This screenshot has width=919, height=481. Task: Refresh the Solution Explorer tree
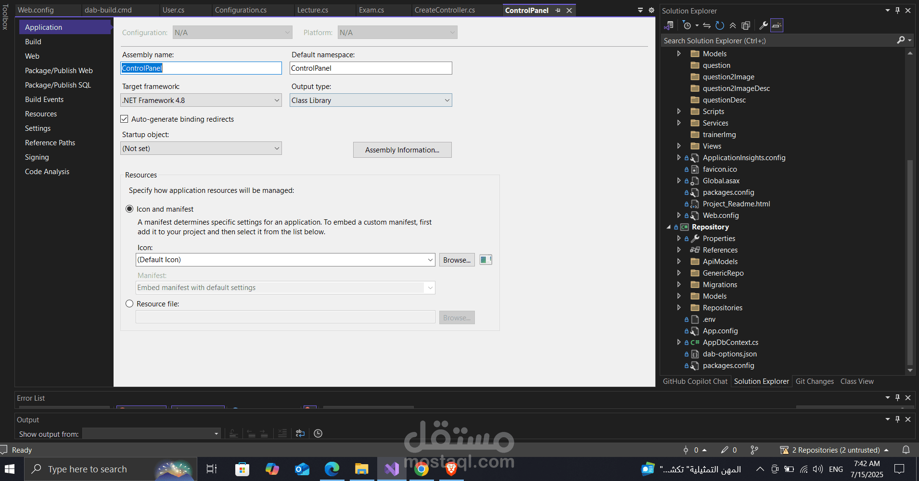coord(720,25)
